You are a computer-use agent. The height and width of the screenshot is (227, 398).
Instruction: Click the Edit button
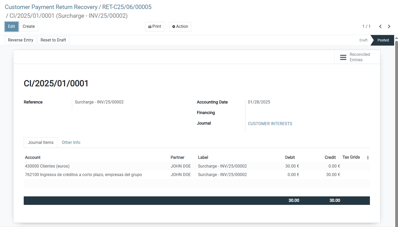11,27
